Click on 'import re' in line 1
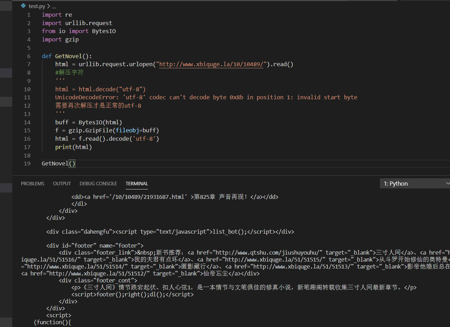The image size is (450, 327). [57, 15]
